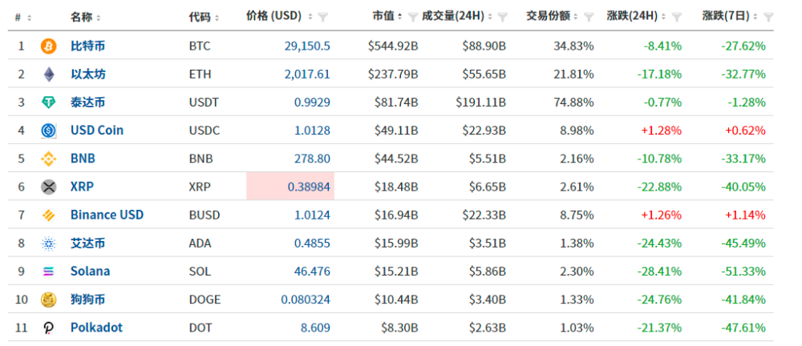Click the Dogecoin logo icon
802x346 pixels.
click(49, 300)
